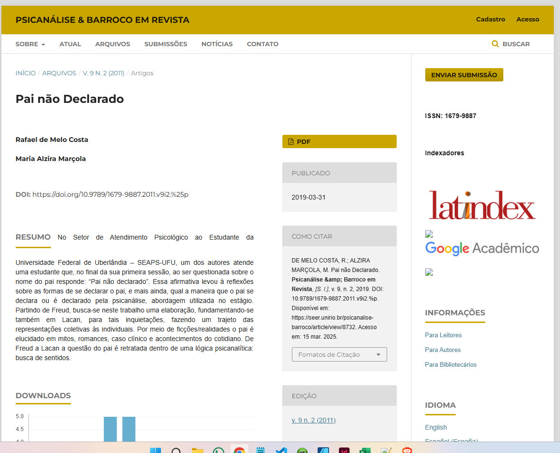Open Notepad from the taskbar

click(x=260, y=450)
